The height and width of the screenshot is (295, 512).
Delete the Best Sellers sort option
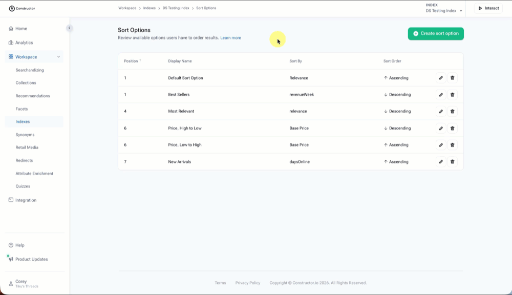pos(452,95)
